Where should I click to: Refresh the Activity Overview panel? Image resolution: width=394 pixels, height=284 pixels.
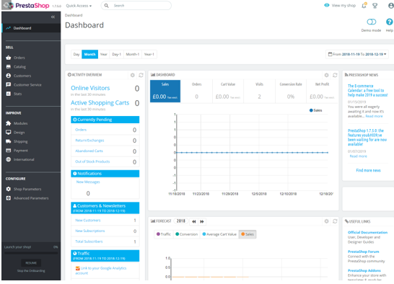[141, 75]
